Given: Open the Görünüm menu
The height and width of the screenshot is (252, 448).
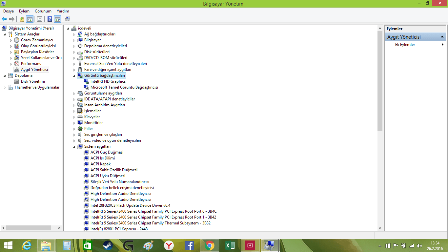Looking at the screenshot, I should 43,11.
